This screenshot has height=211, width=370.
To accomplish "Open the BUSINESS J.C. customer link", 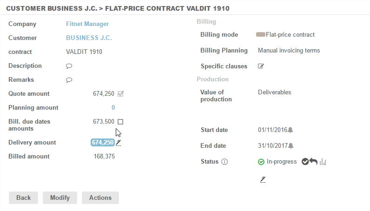I will 89,38.
